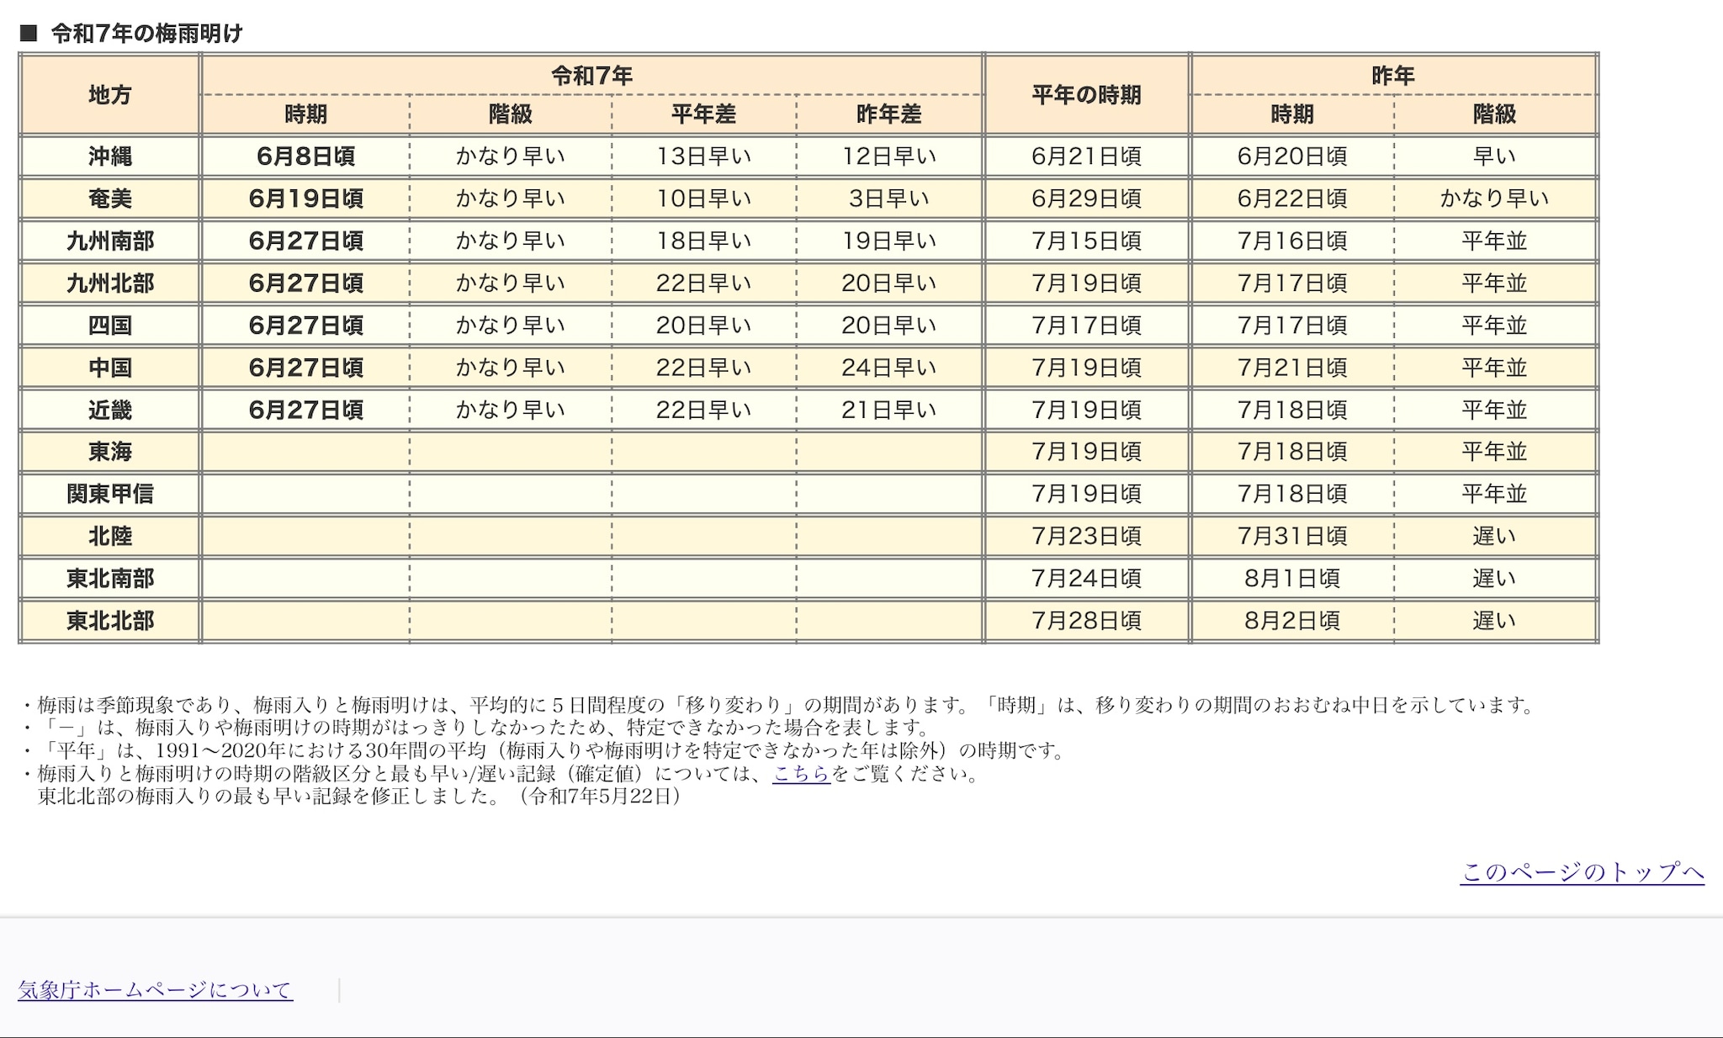Click かなり早い in the 四国 row
The width and height of the screenshot is (1723, 1038).
click(511, 326)
